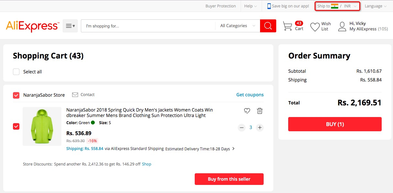Expand the Ship to INR dropdown
This screenshot has height=193, width=393.
tap(337, 6)
